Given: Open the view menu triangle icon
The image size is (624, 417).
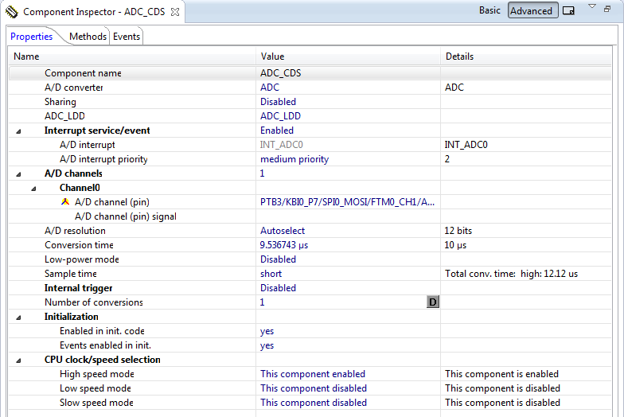Looking at the screenshot, I should (x=592, y=6).
